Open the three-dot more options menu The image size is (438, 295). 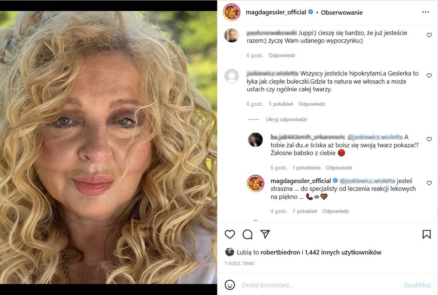coord(425,12)
